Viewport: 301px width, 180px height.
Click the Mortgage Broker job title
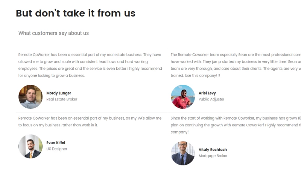[213, 156]
